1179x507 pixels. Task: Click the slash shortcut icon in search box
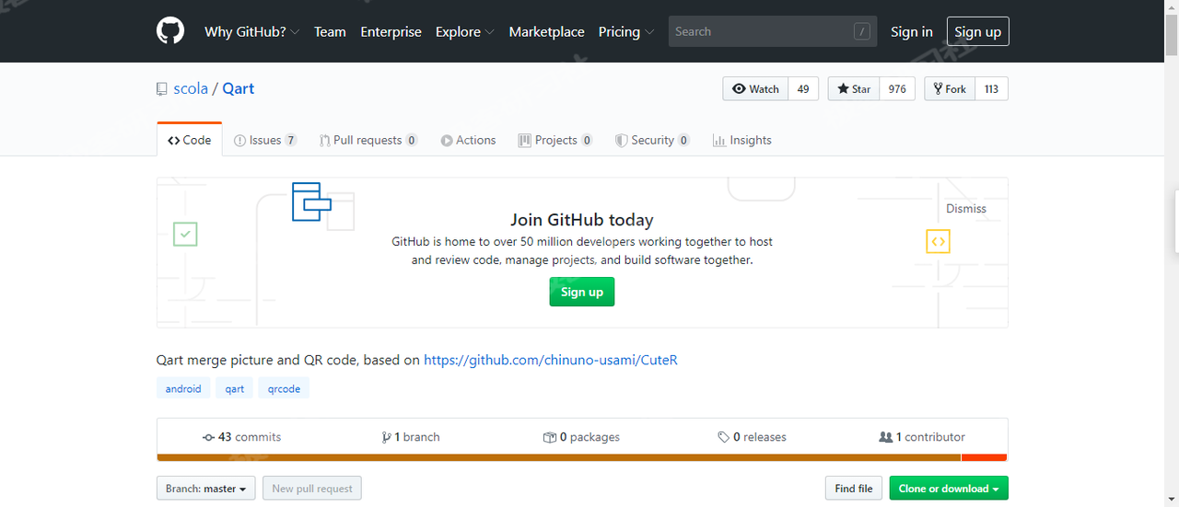pos(862,31)
